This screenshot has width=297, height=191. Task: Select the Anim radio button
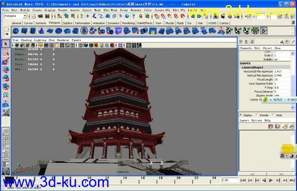pyautogui.click(x=273, y=115)
